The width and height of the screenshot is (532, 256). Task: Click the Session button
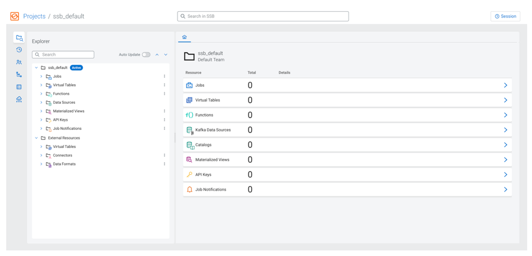point(505,16)
